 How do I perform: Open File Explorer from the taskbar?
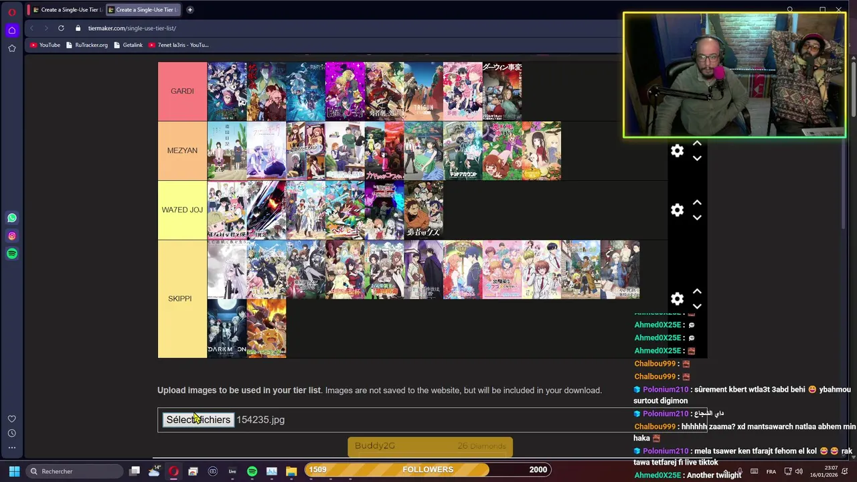point(291,471)
